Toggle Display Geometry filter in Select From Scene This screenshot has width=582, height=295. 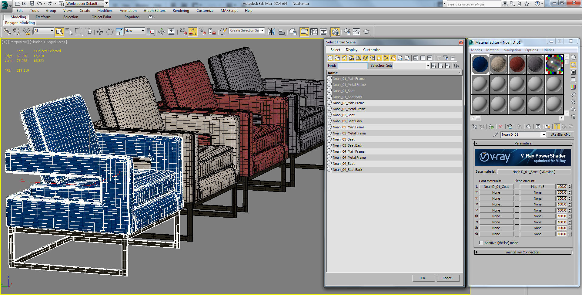click(x=330, y=58)
